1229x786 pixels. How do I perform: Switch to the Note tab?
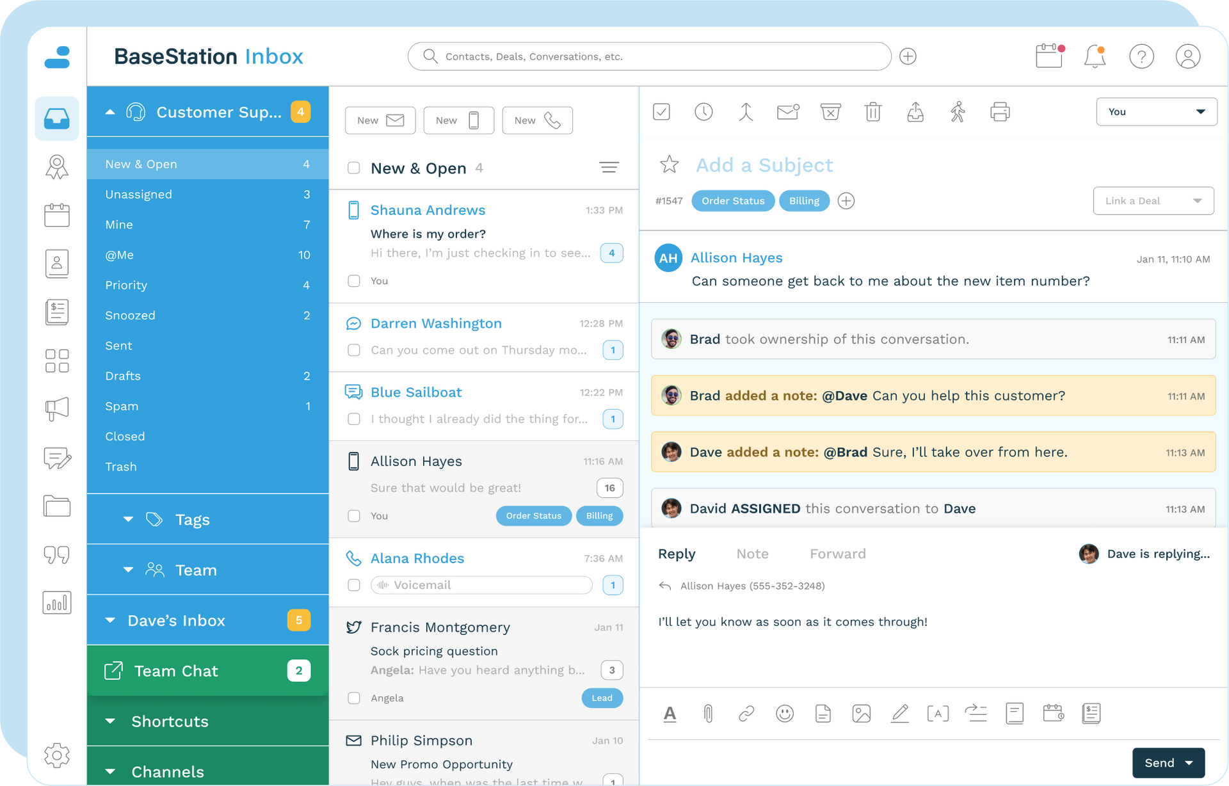(752, 554)
